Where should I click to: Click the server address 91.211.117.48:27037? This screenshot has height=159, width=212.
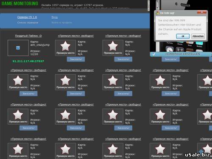tap(28, 61)
